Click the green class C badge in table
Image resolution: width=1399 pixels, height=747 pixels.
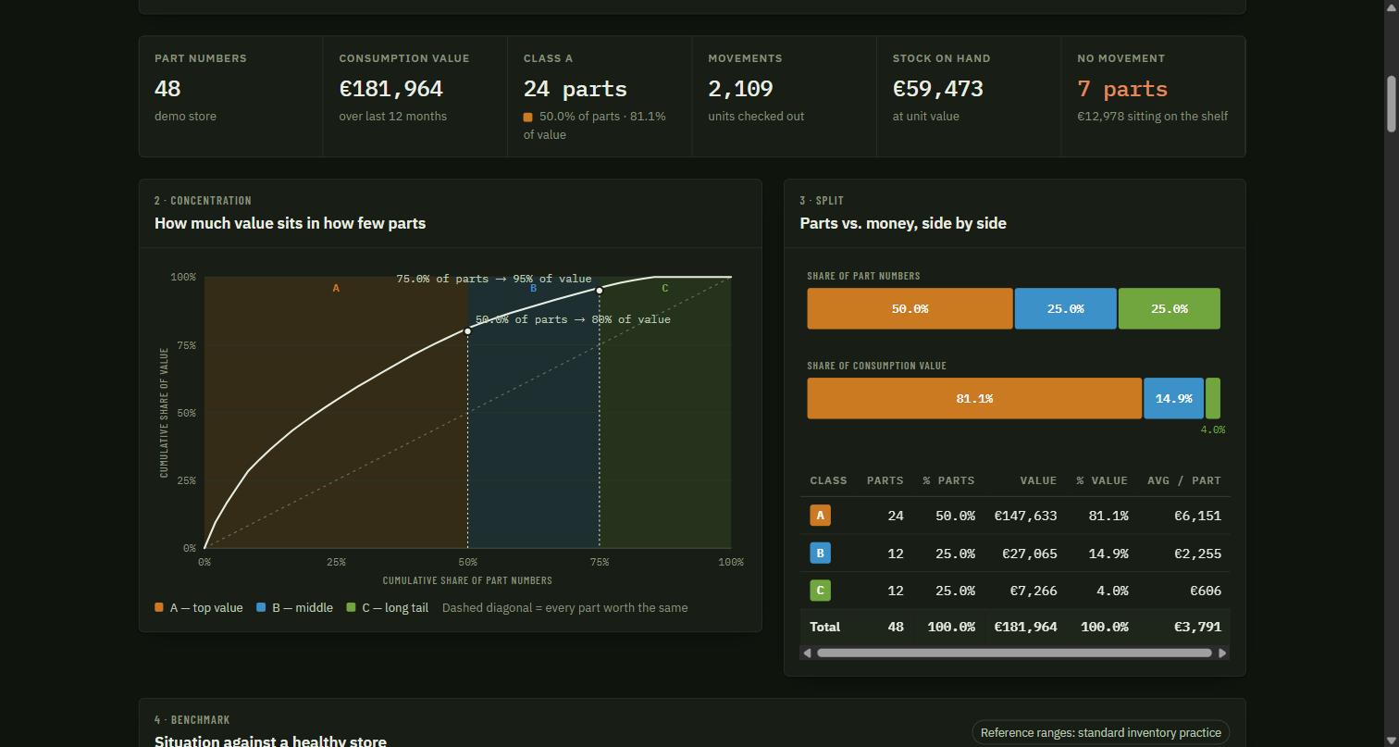point(820,591)
